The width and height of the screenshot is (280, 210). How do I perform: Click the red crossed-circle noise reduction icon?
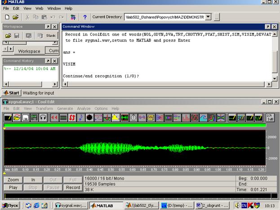click(x=195, y=118)
